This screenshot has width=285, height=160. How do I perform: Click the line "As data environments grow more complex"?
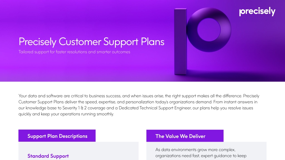[x=195, y=150]
